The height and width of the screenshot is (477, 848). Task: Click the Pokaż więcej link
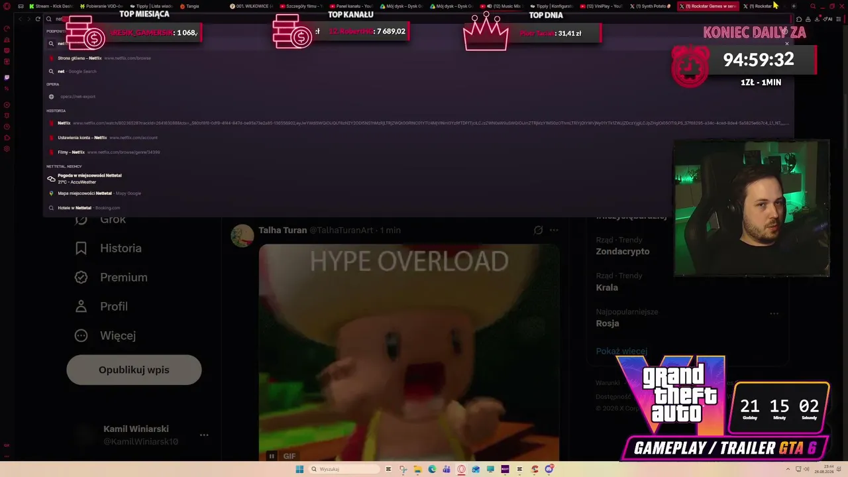tap(621, 351)
